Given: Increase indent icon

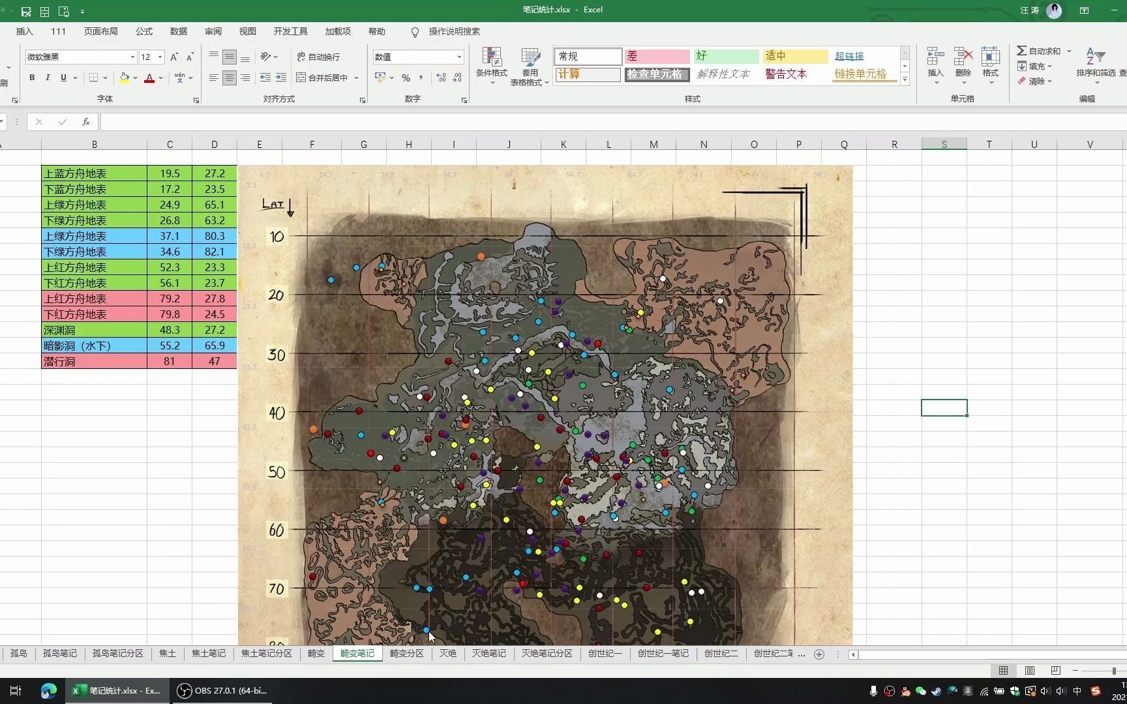Looking at the screenshot, I should (x=281, y=78).
